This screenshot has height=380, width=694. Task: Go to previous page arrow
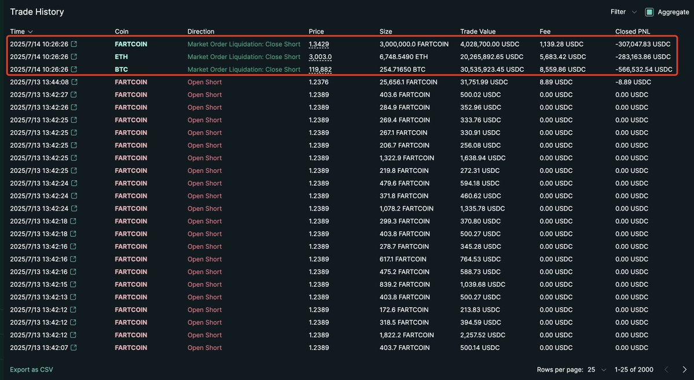coord(667,370)
